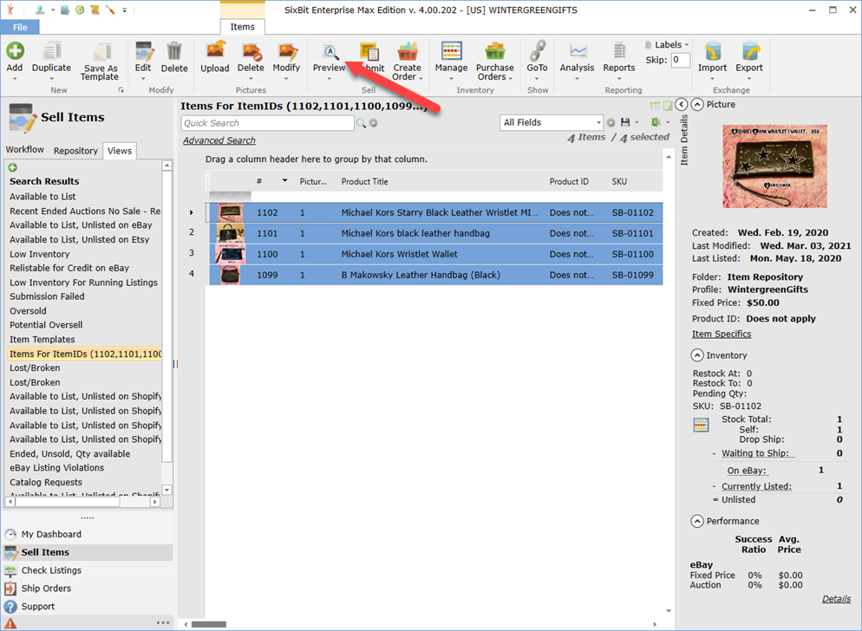Image resolution: width=862 pixels, height=631 pixels.
Task: Open the Item Specifics link
Action: click(x=722, y=334)
